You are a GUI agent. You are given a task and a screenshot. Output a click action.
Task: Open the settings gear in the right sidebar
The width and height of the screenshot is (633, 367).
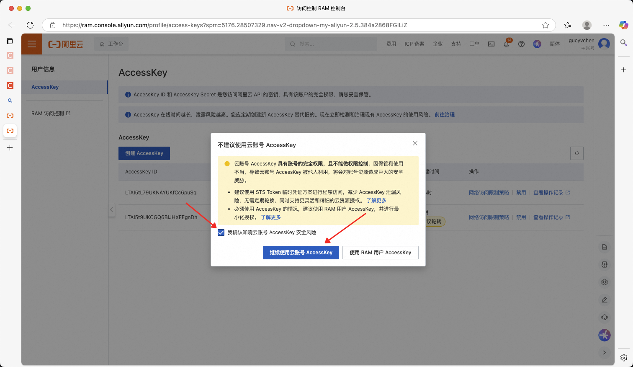(x=604, y=282)
